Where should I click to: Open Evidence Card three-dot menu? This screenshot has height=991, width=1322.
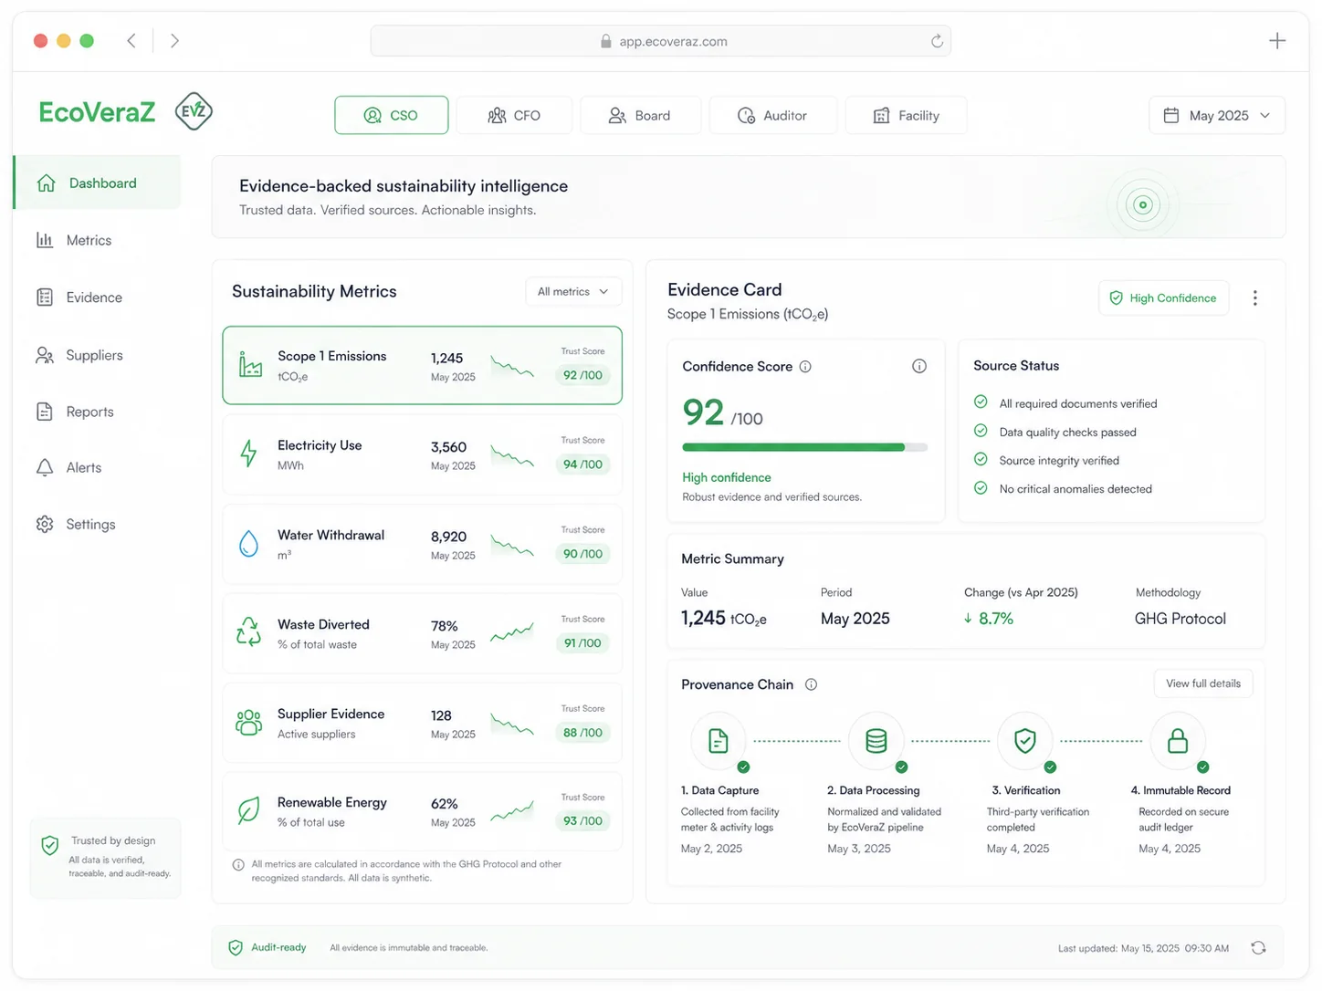pos(1255,298)
